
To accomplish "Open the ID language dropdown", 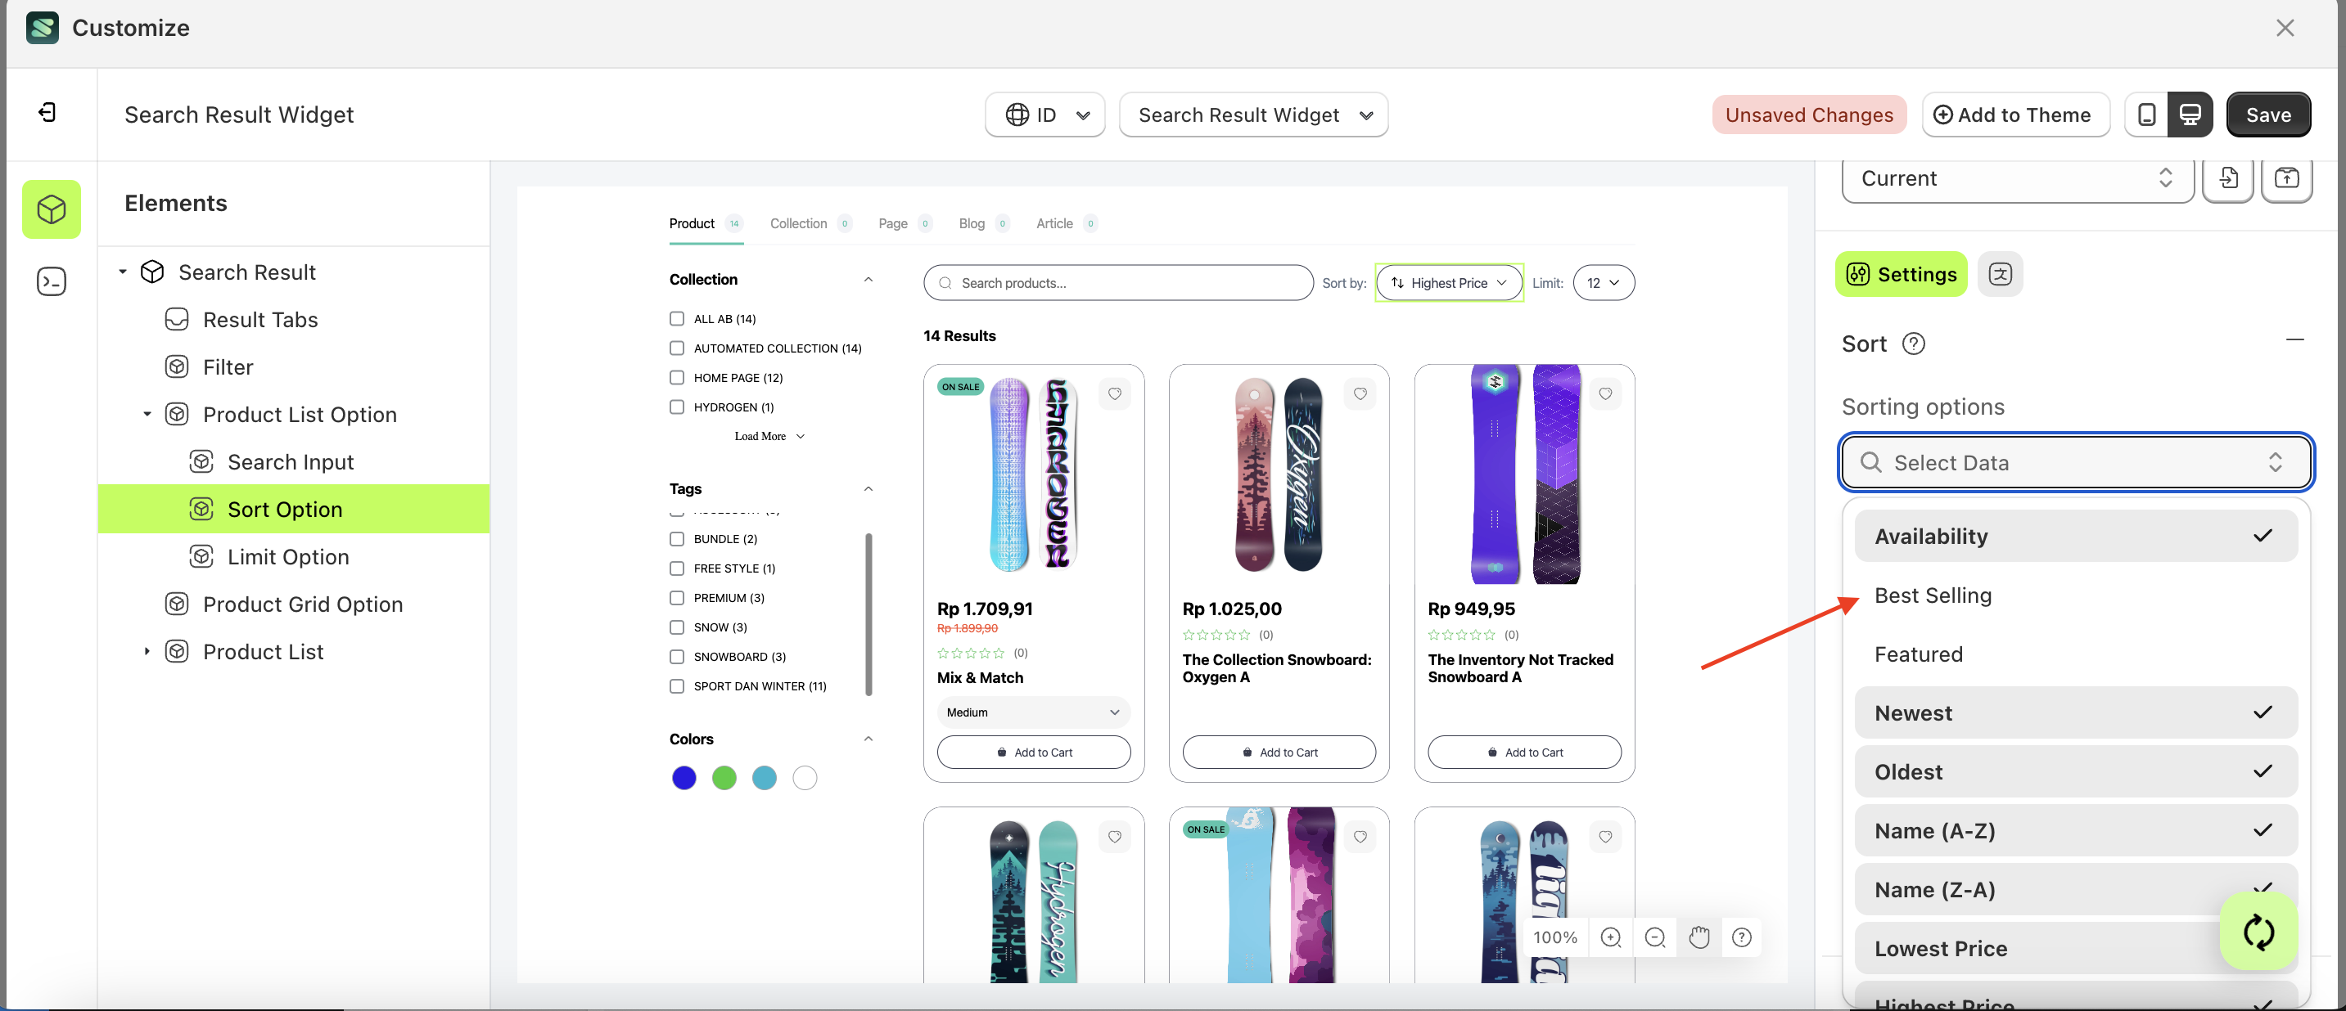I will coord(1044,115).
